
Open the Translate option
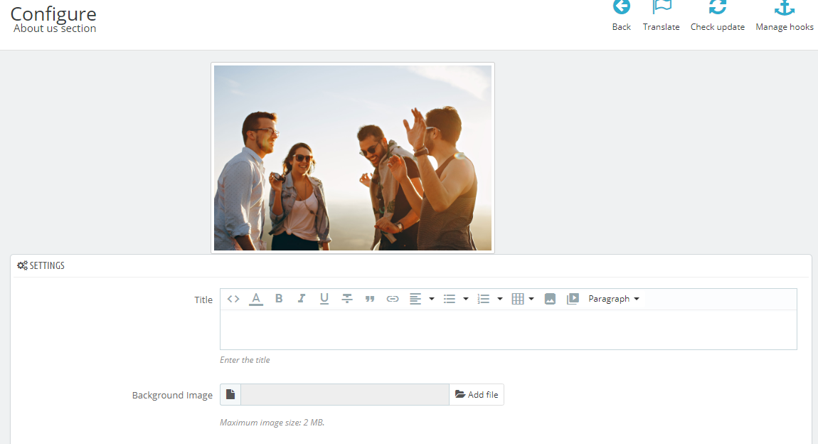[662, 16]
